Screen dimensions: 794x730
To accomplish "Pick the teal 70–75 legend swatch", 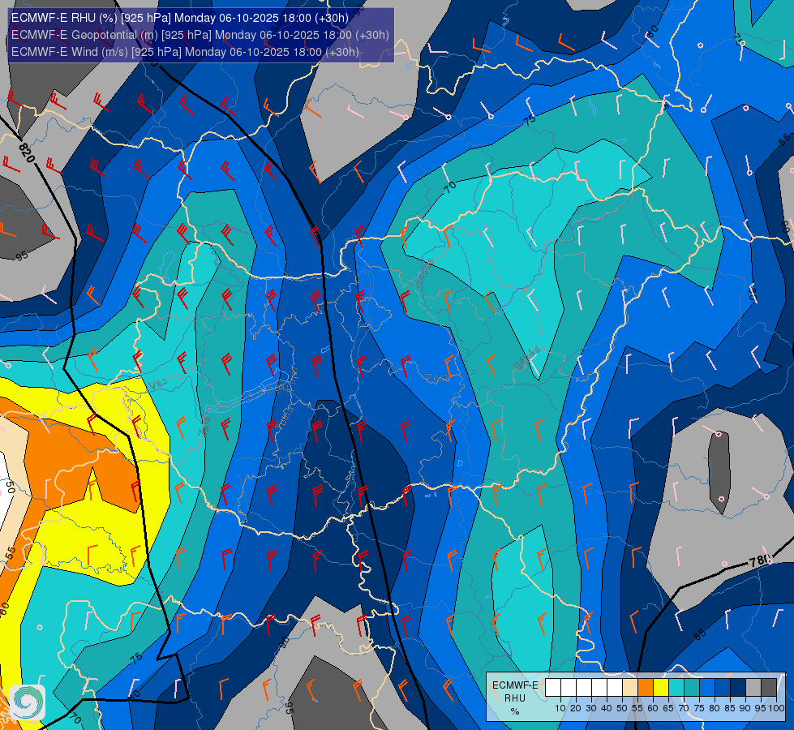I will coord(692,687).
